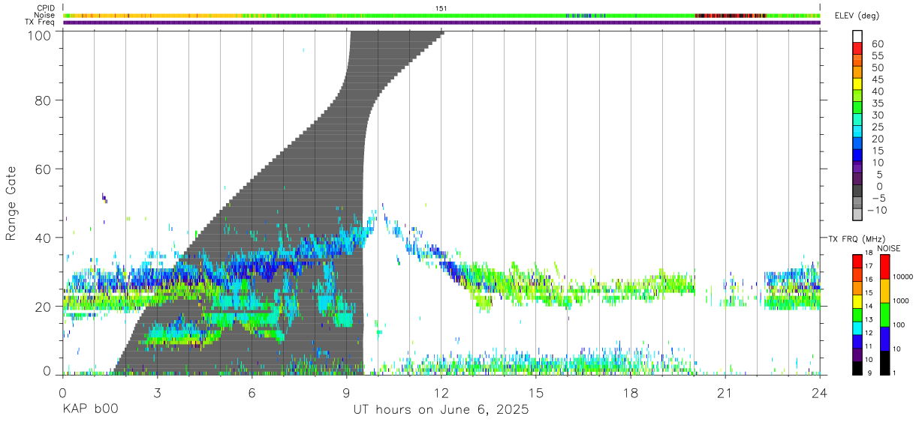Click the CPID label above the plot
Image resolution: width=922 pixels, height=425 pixels.
click(x=46, y=8)
